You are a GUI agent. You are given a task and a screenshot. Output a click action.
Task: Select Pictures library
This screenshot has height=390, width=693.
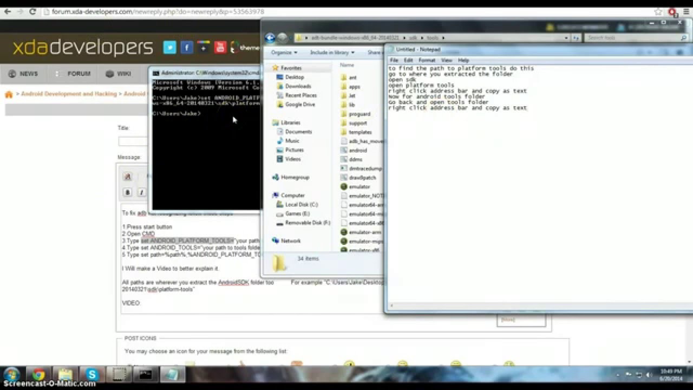pos(290,150)
